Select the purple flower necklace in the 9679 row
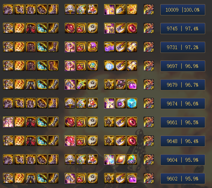The height and width of the screenshot is (188, 212). 81,84
